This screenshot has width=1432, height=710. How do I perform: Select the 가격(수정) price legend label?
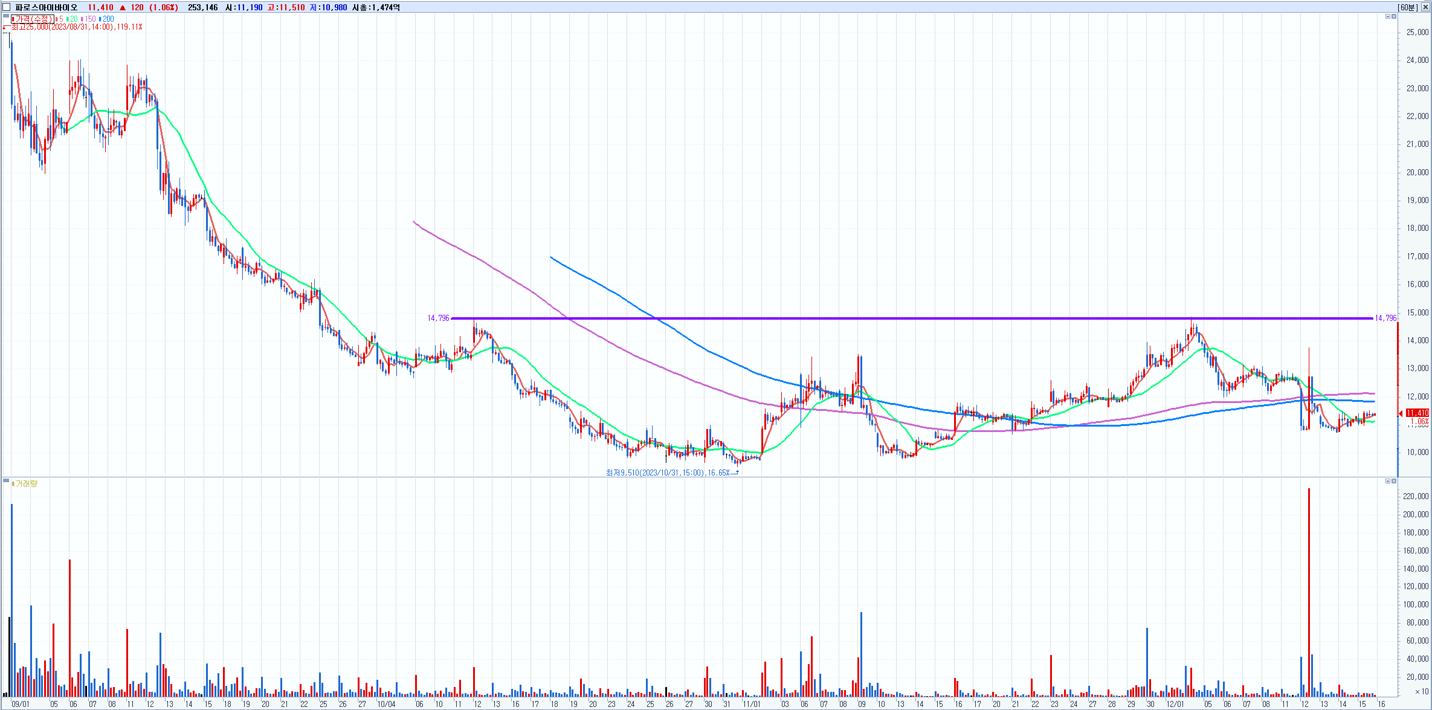pyautogui.click(x=33, y=19)
